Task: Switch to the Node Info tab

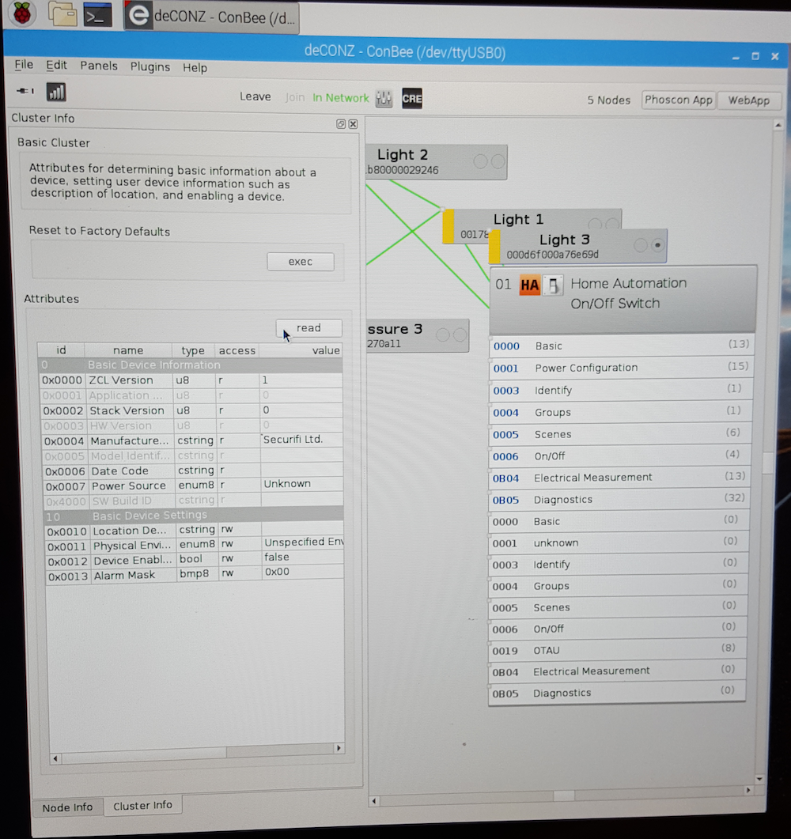Action: click(67, 807)
